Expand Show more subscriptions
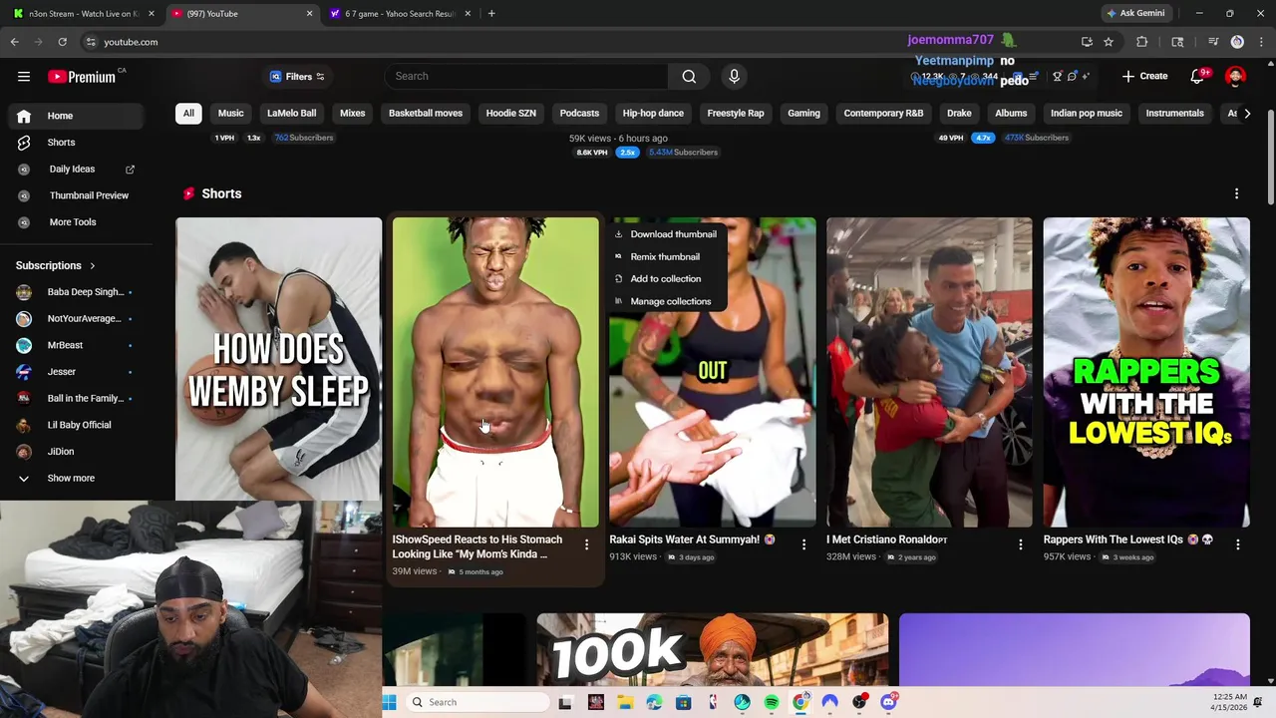The width and height of the screenshot is (1276, 718). point(78,479)
